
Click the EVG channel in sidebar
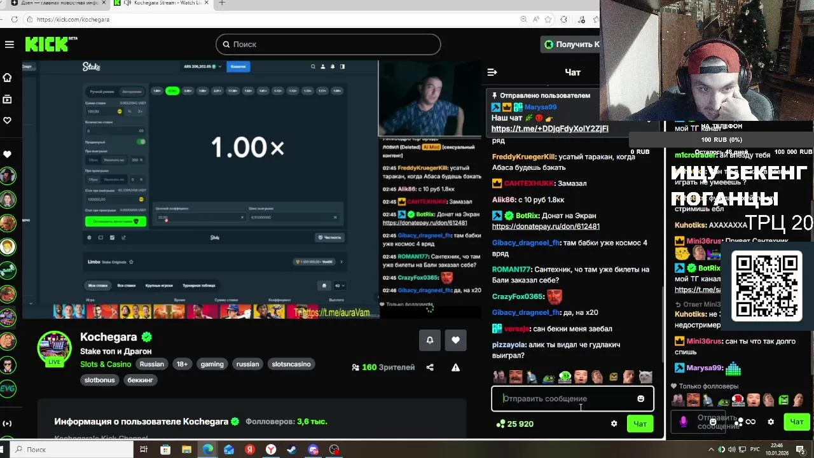pyautogui.click(x=8, y=388)
